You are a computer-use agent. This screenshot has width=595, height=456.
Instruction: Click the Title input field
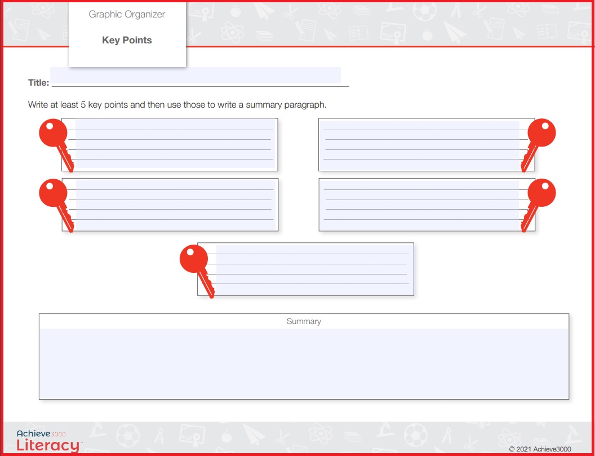196,75
